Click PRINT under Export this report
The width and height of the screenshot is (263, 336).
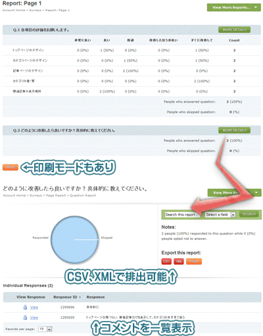coord(194,262)
